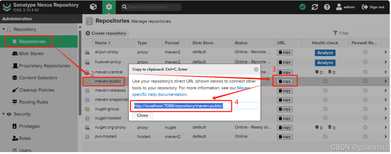Select the pvs-hosted repository name
The width and height of the screenshot is (391, 154).
tap(106, 136)
